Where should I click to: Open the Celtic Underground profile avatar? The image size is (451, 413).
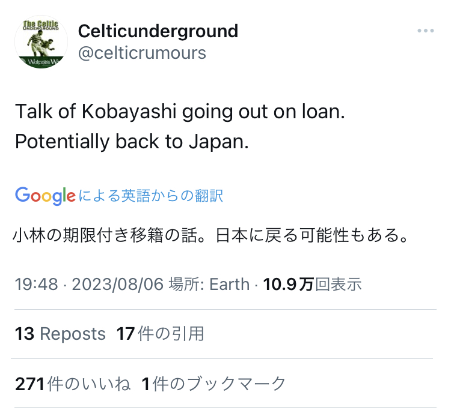click(x=41, y=41)
